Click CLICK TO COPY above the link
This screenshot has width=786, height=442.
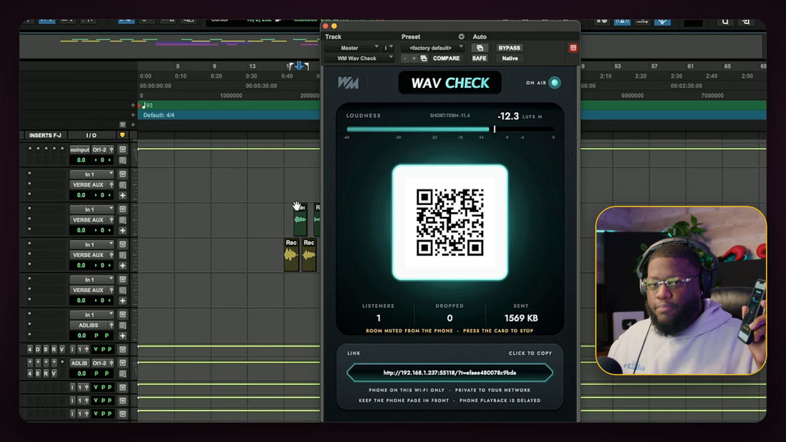[x=530, y=353]
